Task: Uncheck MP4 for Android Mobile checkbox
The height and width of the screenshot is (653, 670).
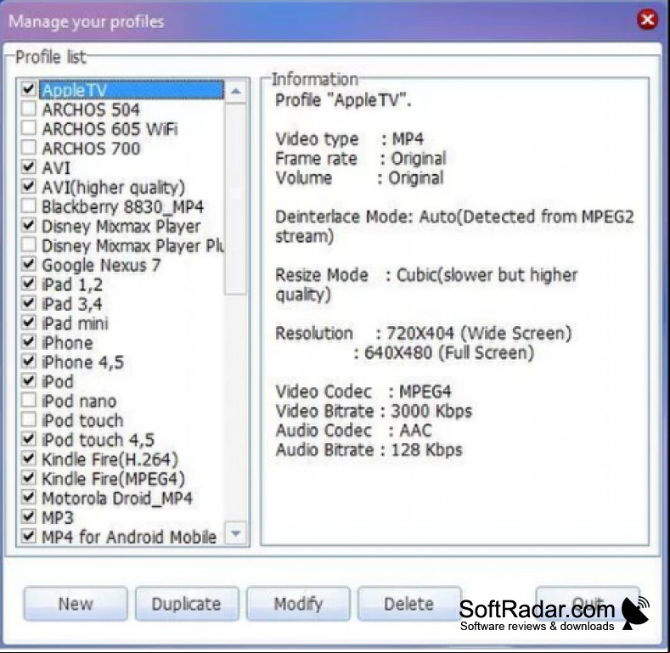Action: coord(28,537)
